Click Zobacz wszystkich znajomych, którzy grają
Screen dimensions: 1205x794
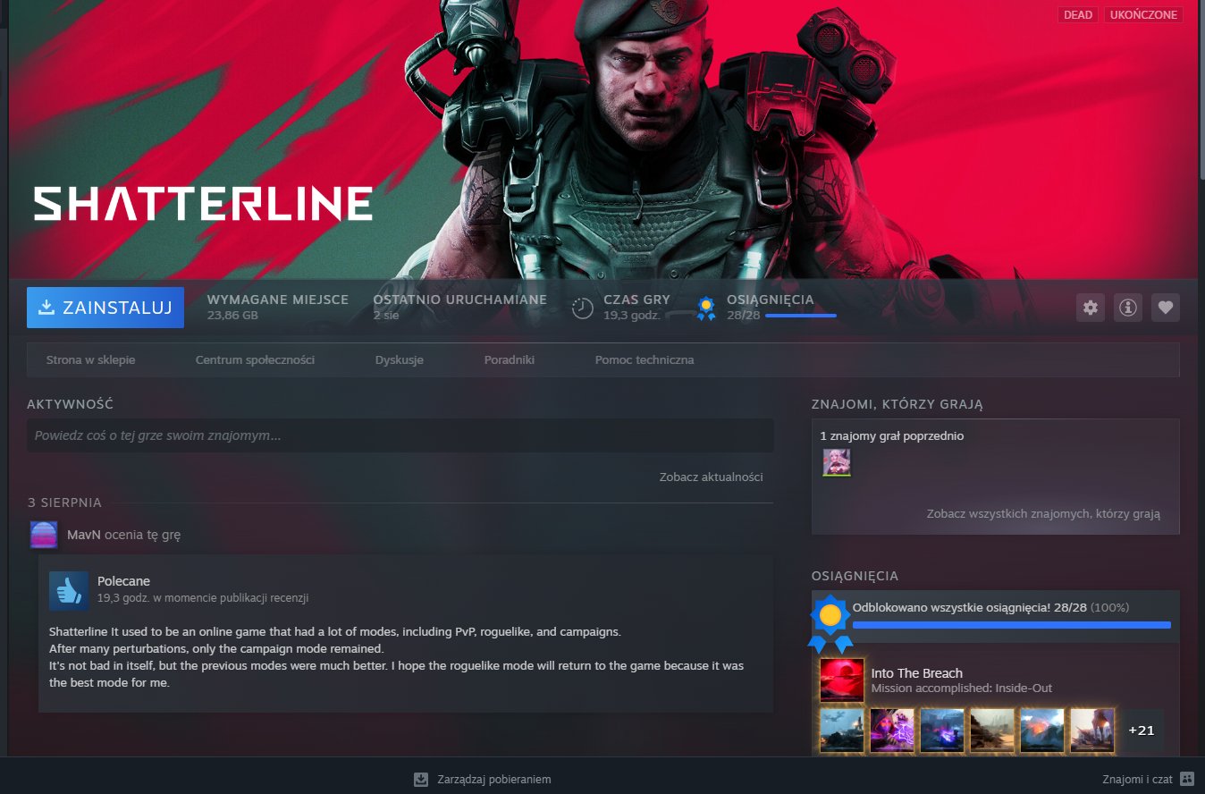(1043, 514)
